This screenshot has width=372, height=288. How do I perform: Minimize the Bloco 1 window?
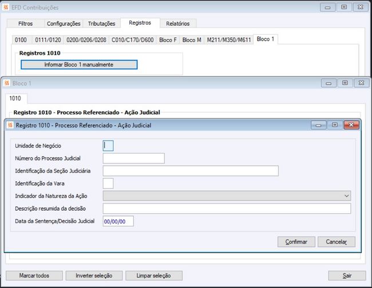[329, 83]
